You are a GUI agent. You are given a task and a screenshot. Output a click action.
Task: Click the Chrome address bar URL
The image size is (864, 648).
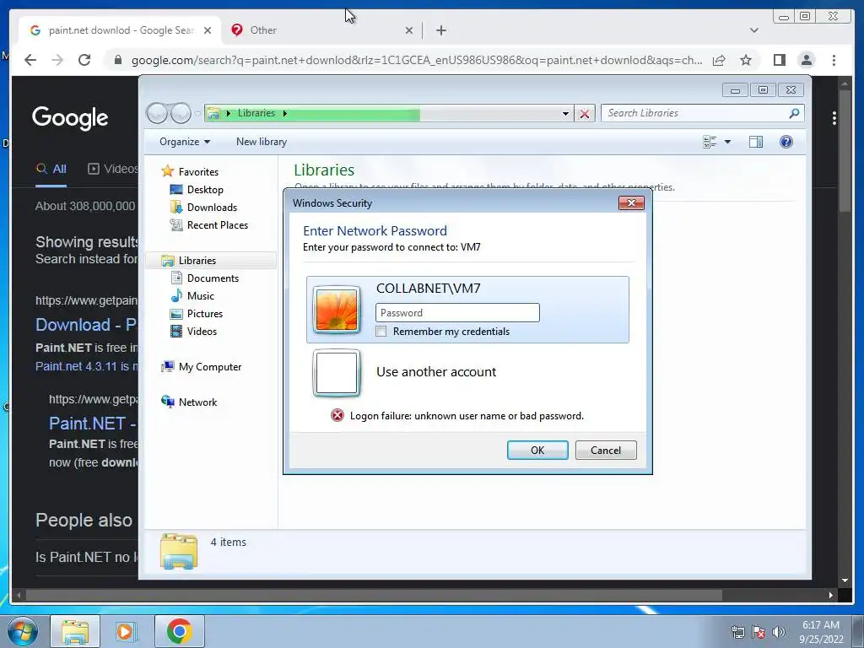(417, 60)
